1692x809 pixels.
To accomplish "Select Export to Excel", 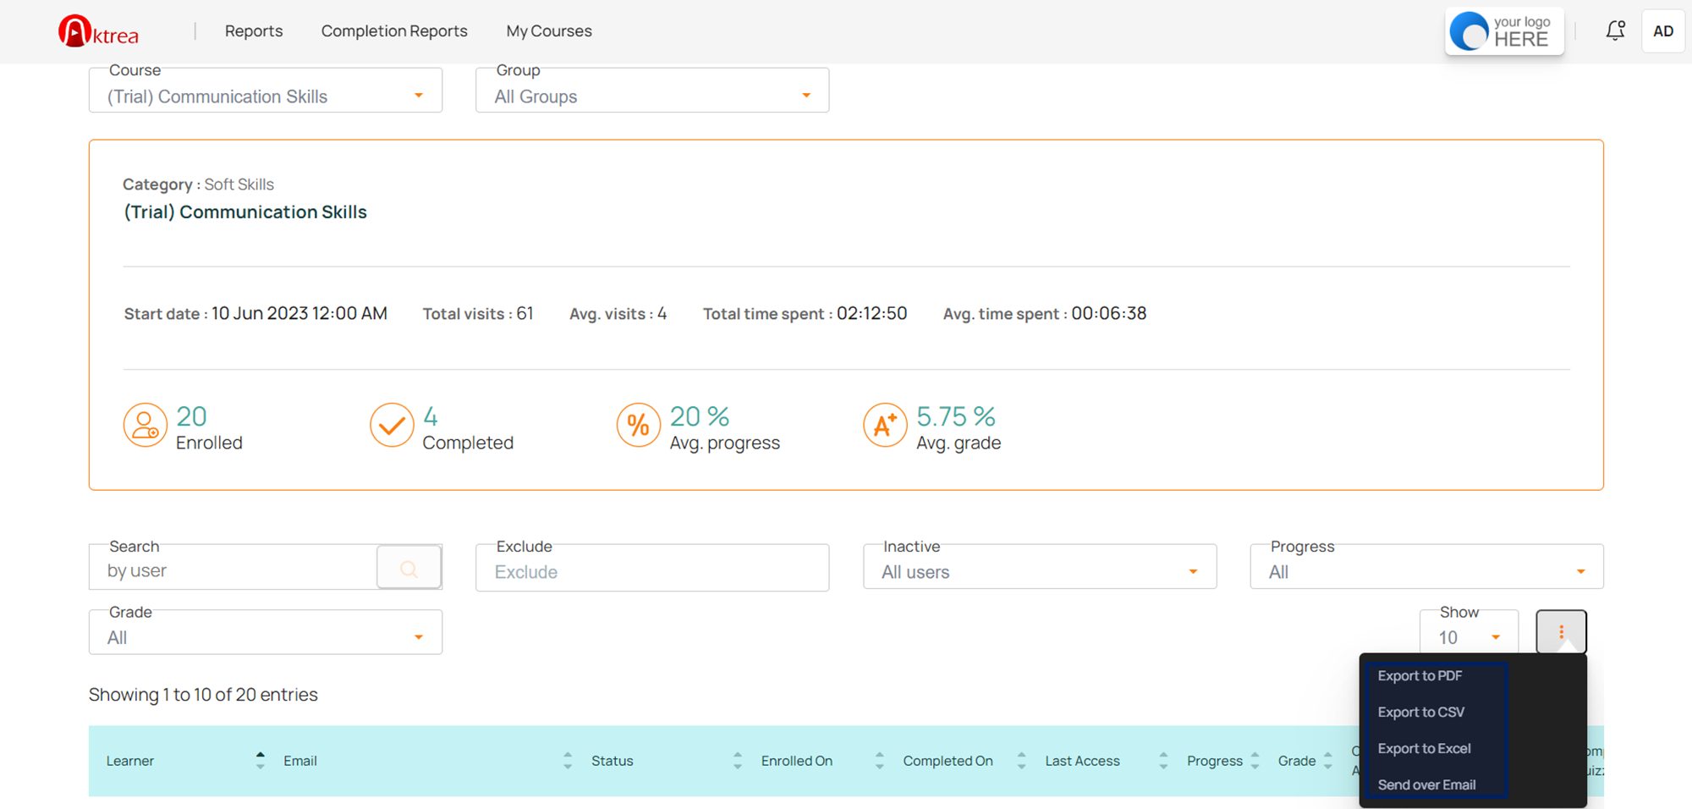I will click(1425, 749).
